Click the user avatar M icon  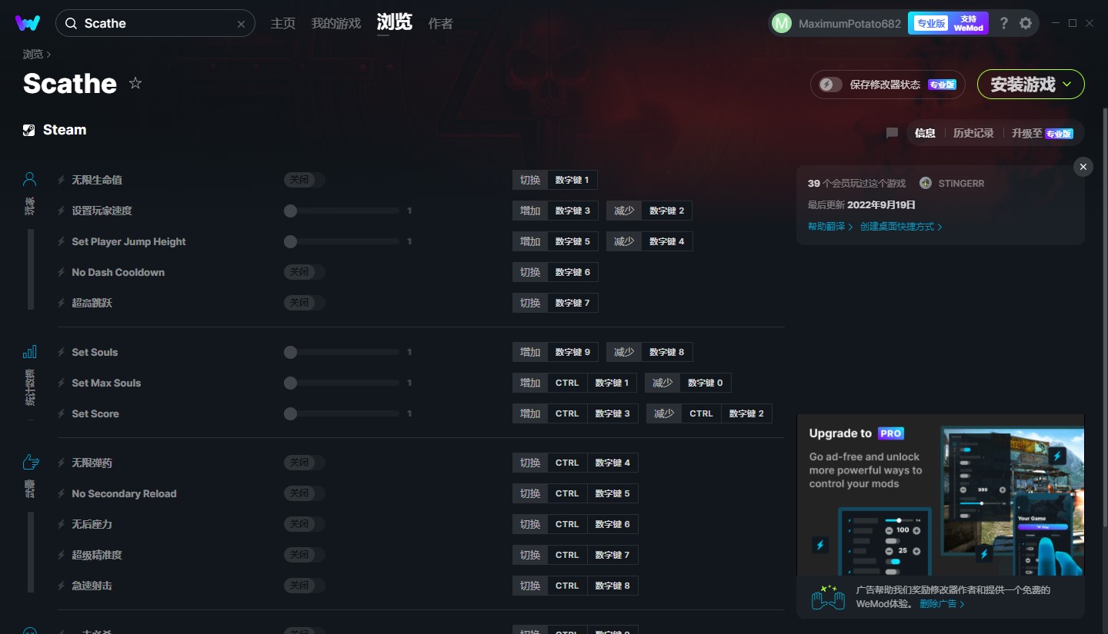781,23
